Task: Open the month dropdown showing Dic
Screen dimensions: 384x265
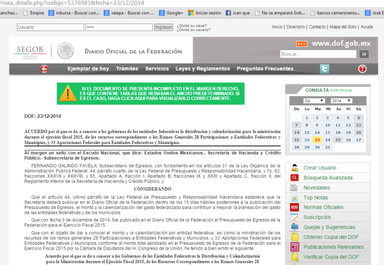Action: pos(314,101)
